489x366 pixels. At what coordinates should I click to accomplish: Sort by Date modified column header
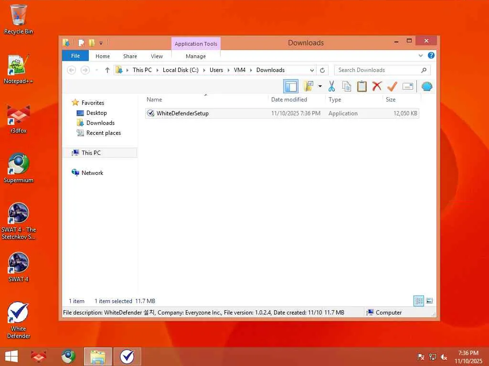click(289, 100)
